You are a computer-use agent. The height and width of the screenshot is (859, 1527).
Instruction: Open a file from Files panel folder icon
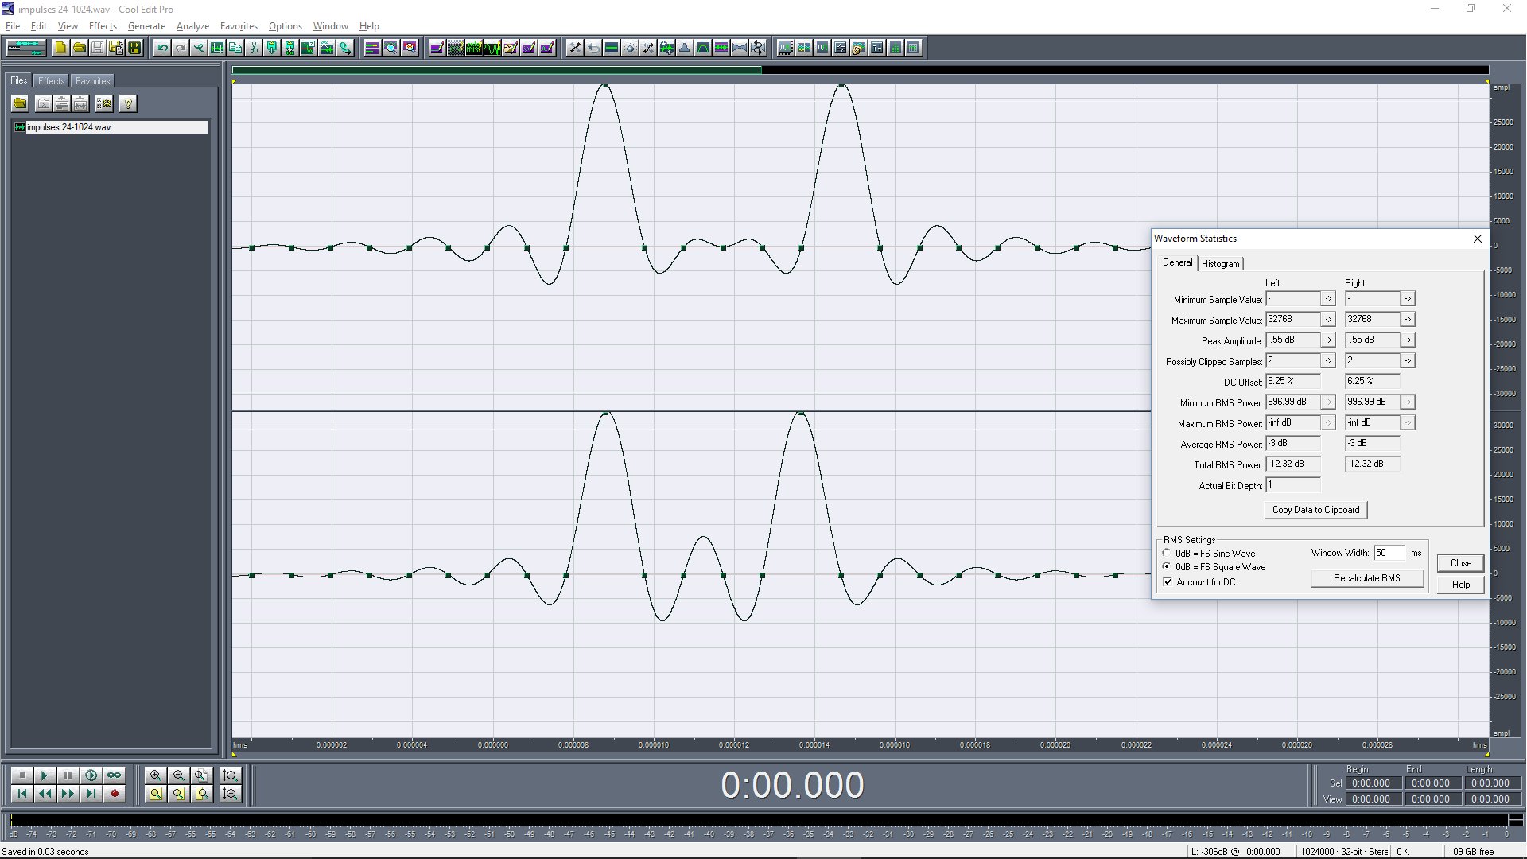click(20, 103)
